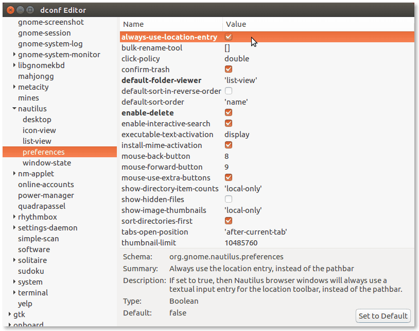Close the dconf Editor window
Viewport: 419px width, 331px height.
pyautogui.click(x=10, y=10)
